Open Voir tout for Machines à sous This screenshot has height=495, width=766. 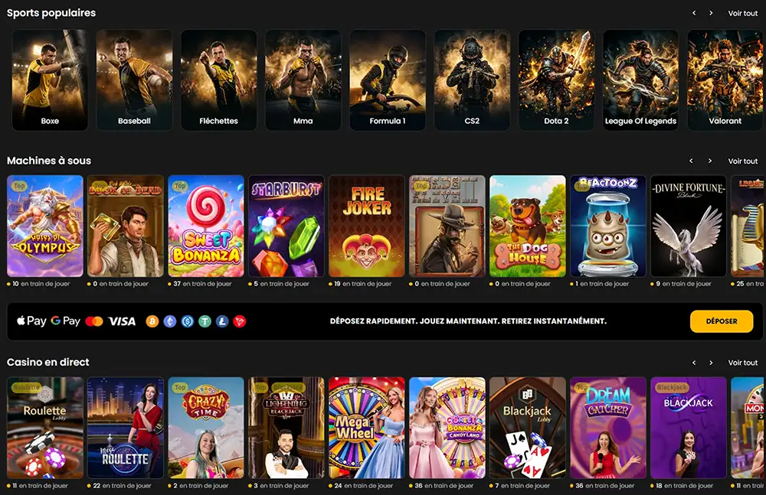pos(742,161)
